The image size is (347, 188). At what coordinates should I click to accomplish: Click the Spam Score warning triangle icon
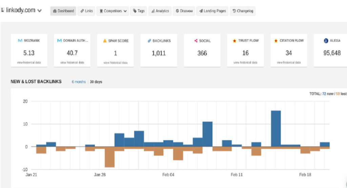105,41
